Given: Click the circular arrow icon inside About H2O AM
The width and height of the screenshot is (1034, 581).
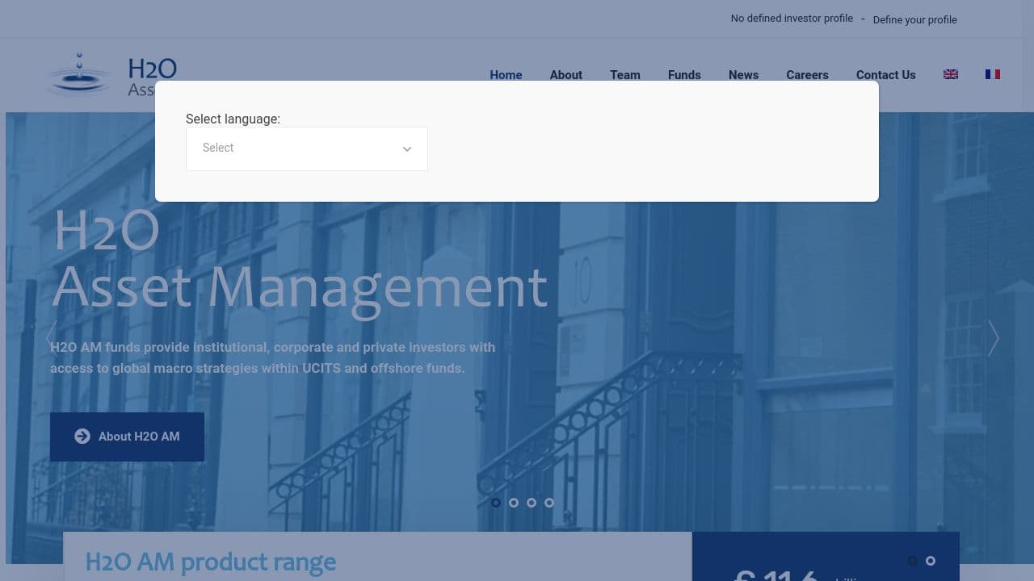Looking at the screenshot, I should tap(82, 436).
